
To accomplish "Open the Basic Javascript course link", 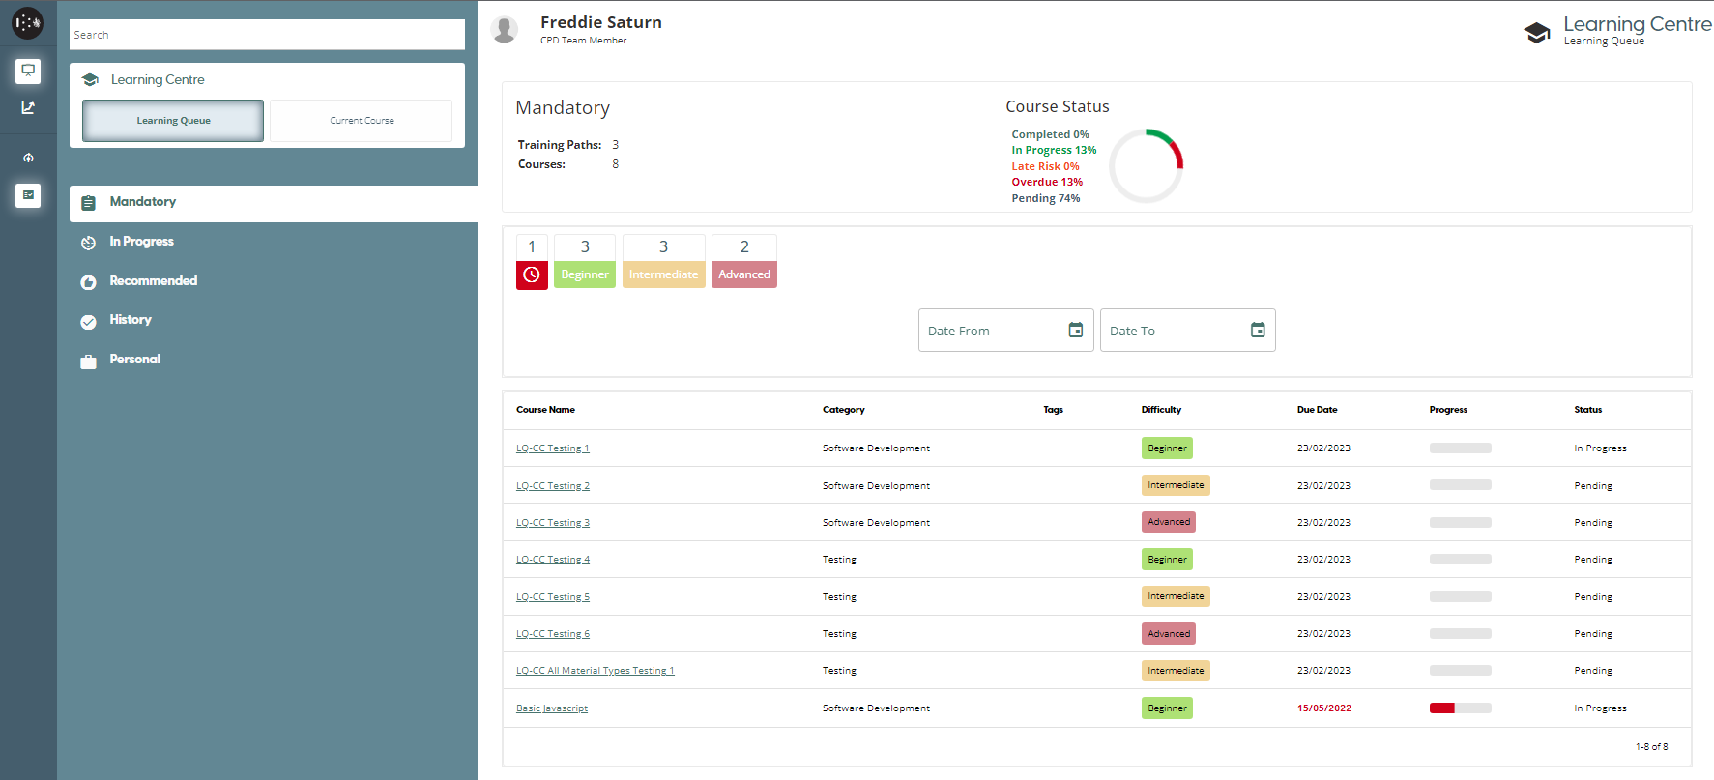I will 551,708.
